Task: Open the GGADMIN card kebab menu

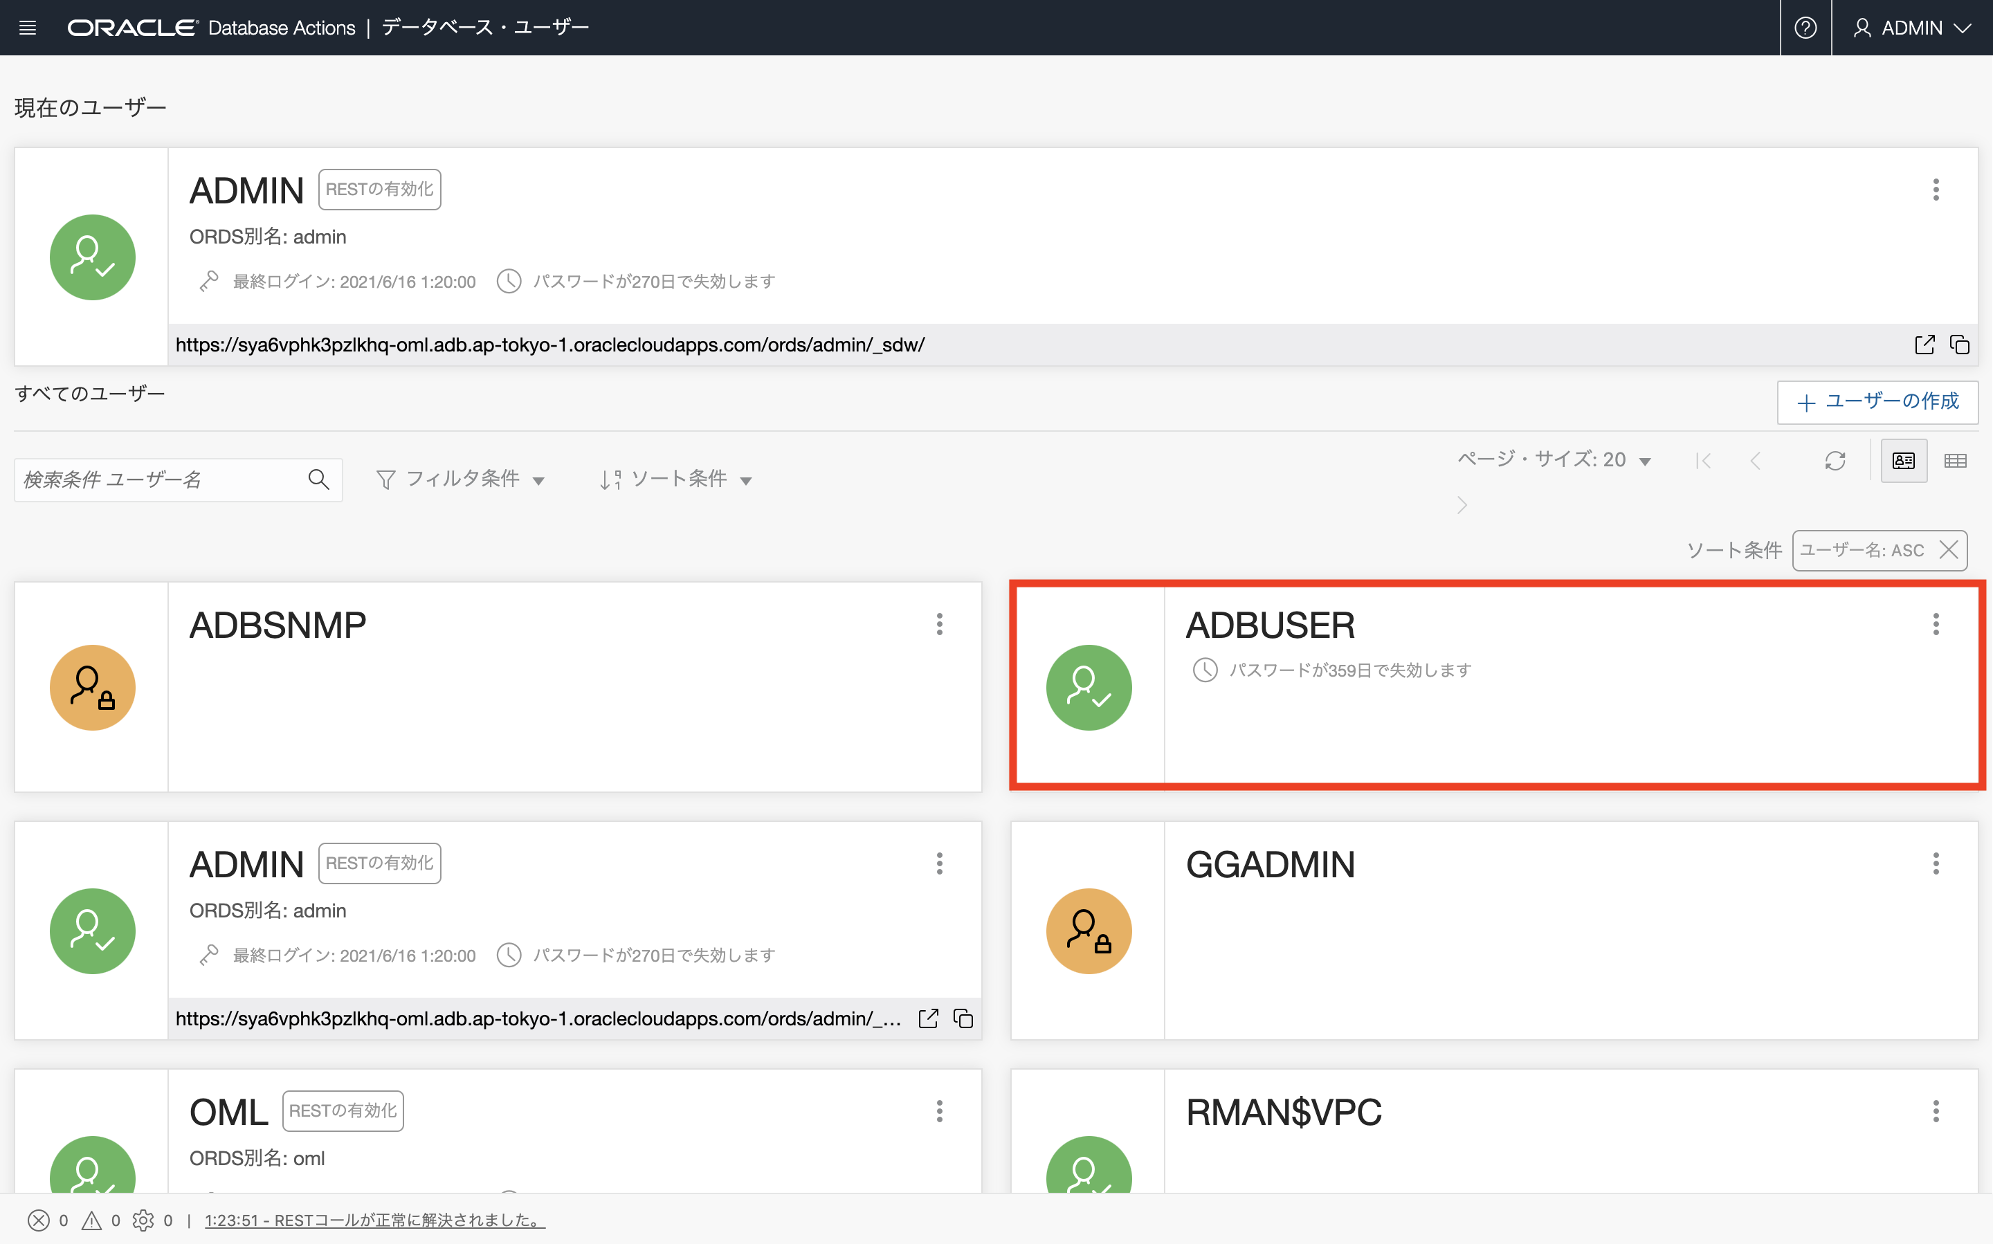Action: 1936,864
